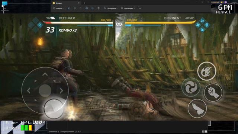This screenshot has height=134, width=238.
Task: Click the opponent's upper ability diamond icon
Action: click(202, 20)
